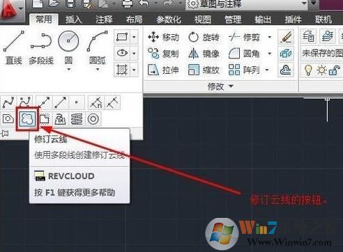Switch to the 插件 ribbon tab
The height and width of the screenshot is (252, 343).
coord(293,19)
